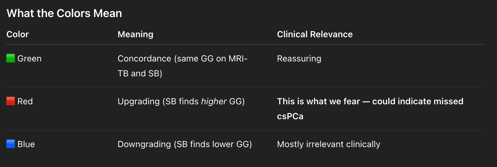Select the 'What the Colors Mean' heading
The height and width of the screenshot is (167, 497).
(x=64, y=13)
